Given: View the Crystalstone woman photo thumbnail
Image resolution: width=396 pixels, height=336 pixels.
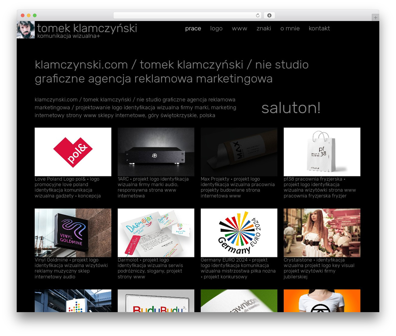Looking at the screenshot, I should click(322, 233).
